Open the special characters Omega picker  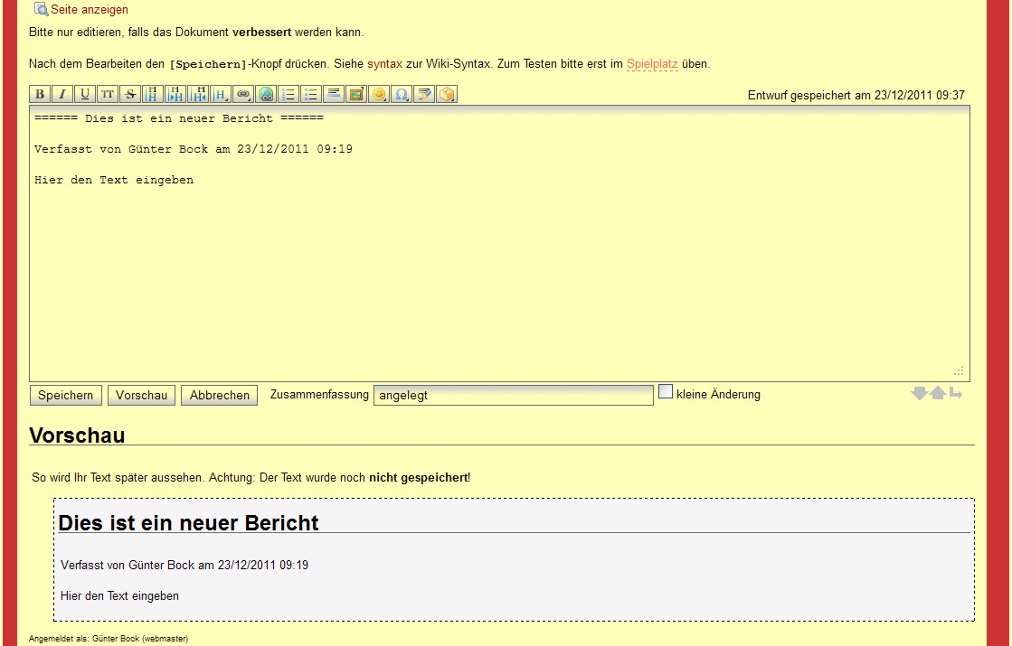[402, 94]
